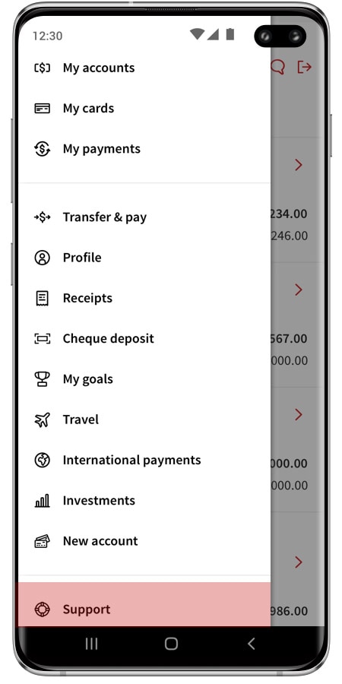Open the chat bubble icon at top
Image resolution: width=342 pixels, height=684 pixels.
click(278, 67)
